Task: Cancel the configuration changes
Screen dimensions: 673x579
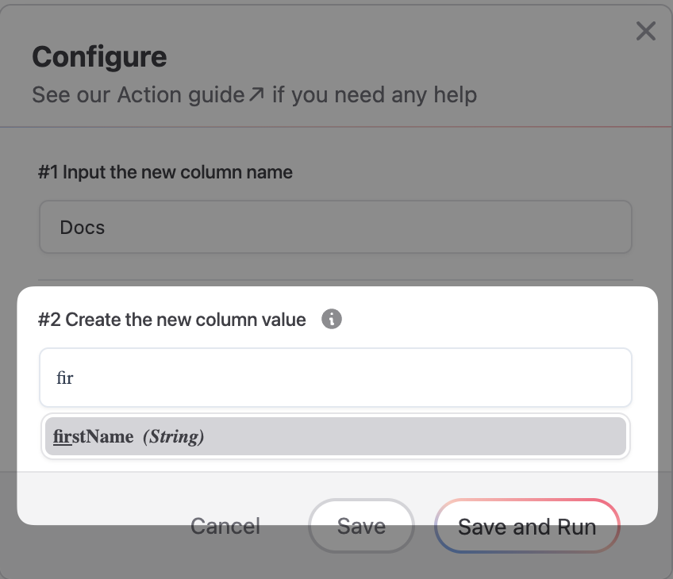Action: click(x=225, y=526)
